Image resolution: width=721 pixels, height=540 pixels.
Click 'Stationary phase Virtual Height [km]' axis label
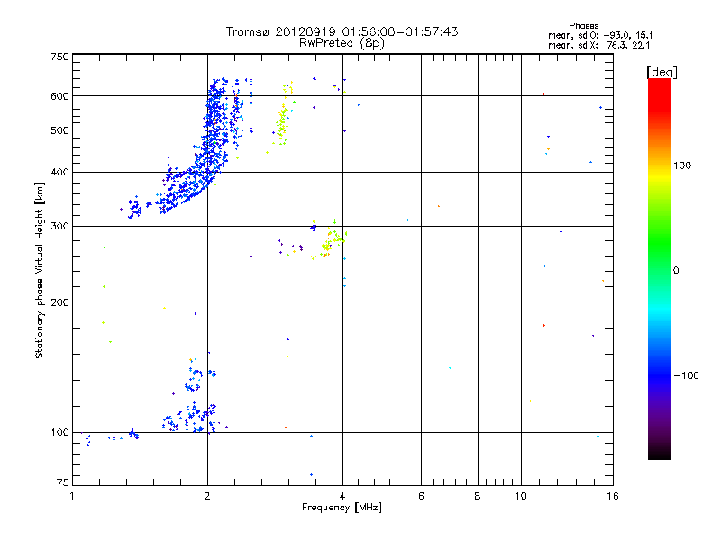(39, 270)
